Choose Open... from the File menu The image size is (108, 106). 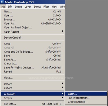pyautogui.click(x=32, y=15)
